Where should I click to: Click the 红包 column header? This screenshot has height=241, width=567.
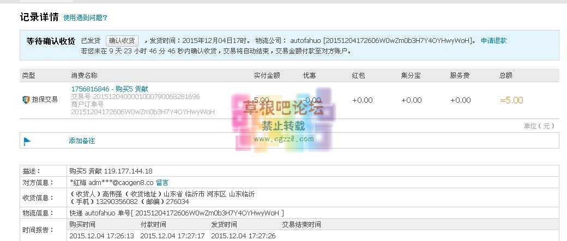[358, 76]
